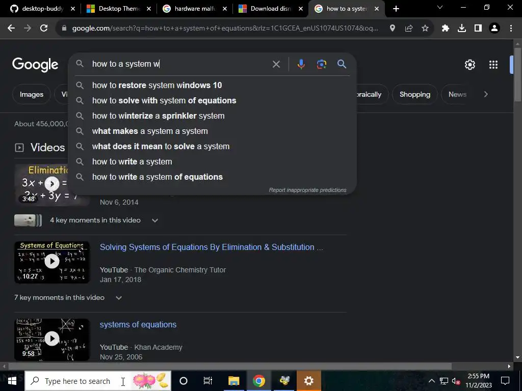Open File Explorer from taskbar
522x391 pixels.
click(233, 381)
